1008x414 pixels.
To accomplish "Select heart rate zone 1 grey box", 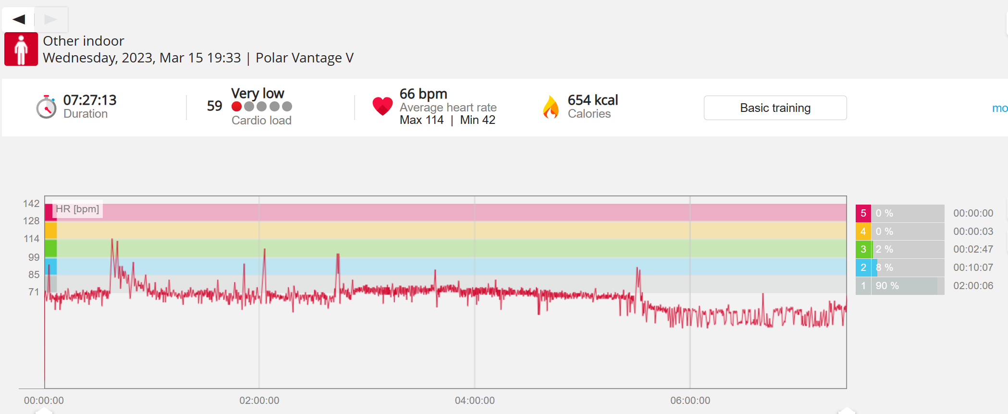I will (863, 286).
